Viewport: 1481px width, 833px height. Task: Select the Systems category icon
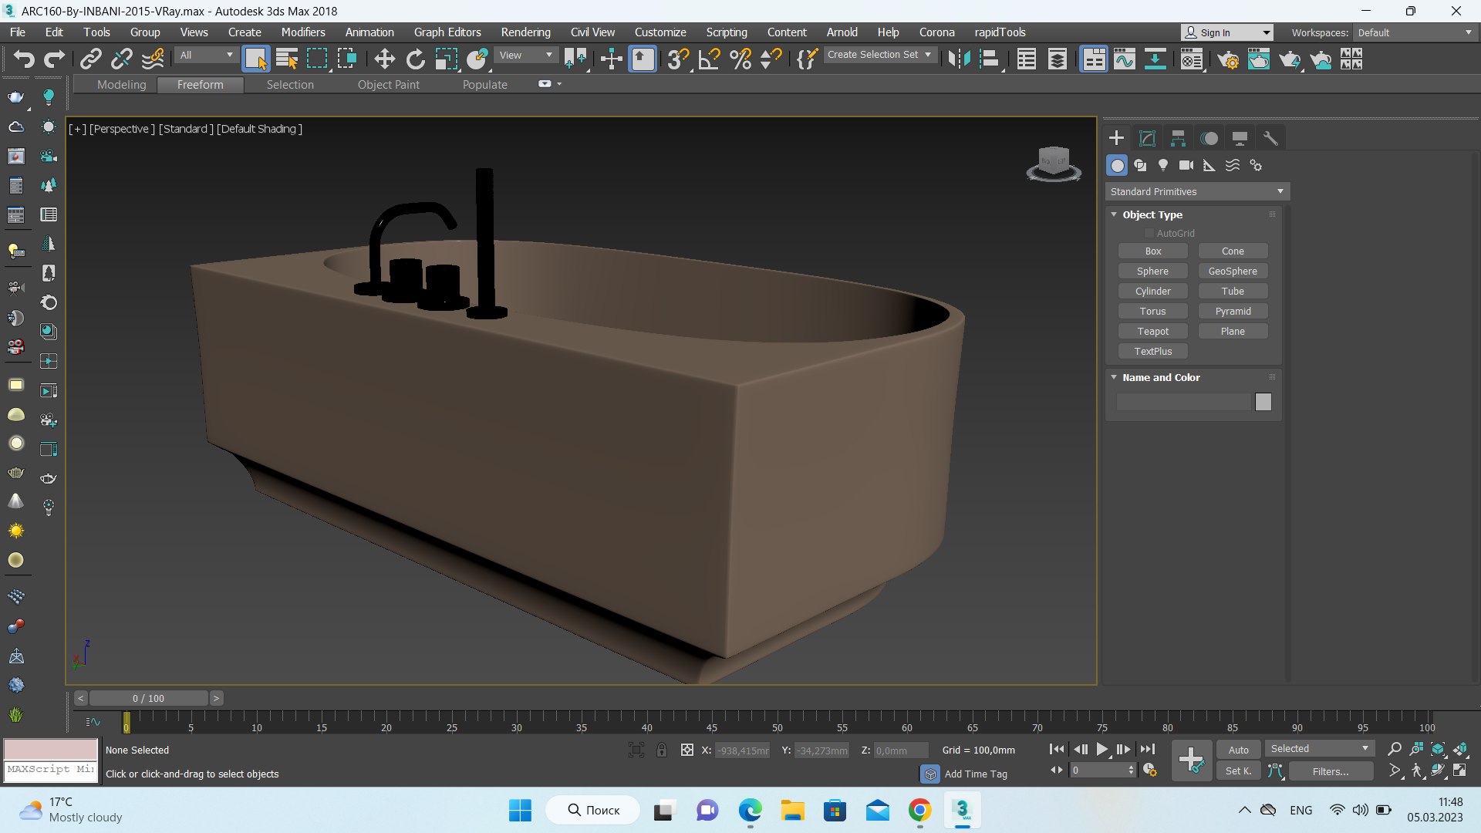1256,165
